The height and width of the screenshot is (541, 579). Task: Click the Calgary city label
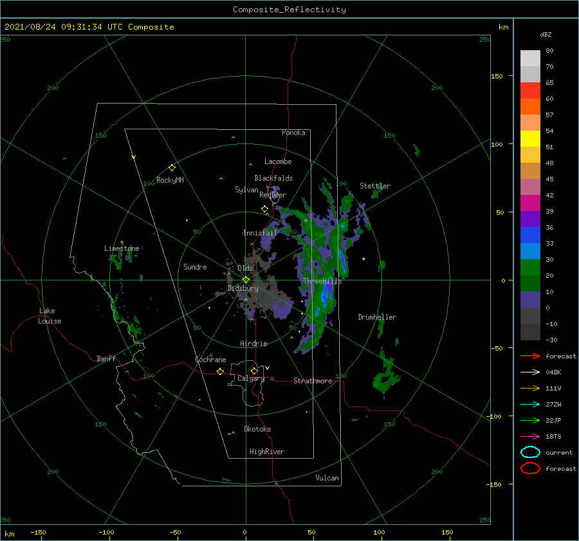click(x=251, y=378)
